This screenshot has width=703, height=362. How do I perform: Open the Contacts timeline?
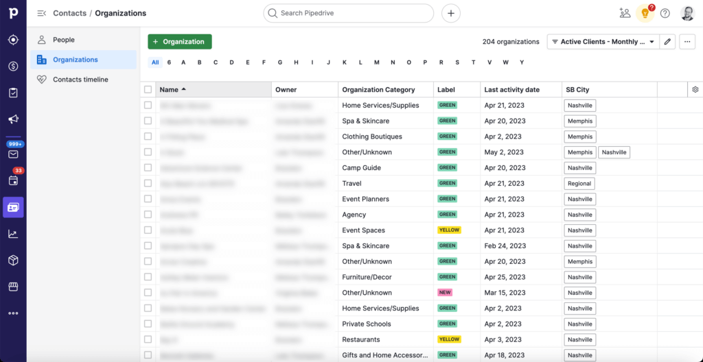pos(83,80)
